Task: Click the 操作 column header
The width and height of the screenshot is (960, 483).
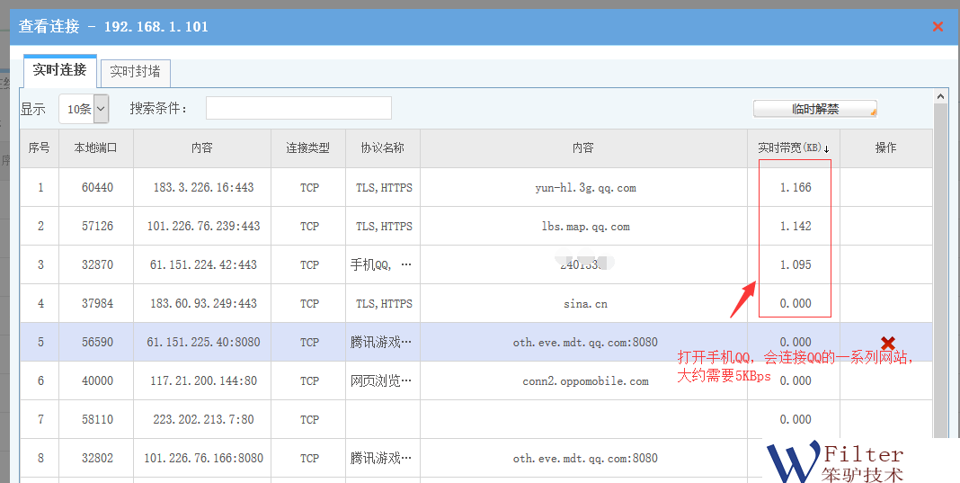Action: pyautogui.click(x=885, y=148)
